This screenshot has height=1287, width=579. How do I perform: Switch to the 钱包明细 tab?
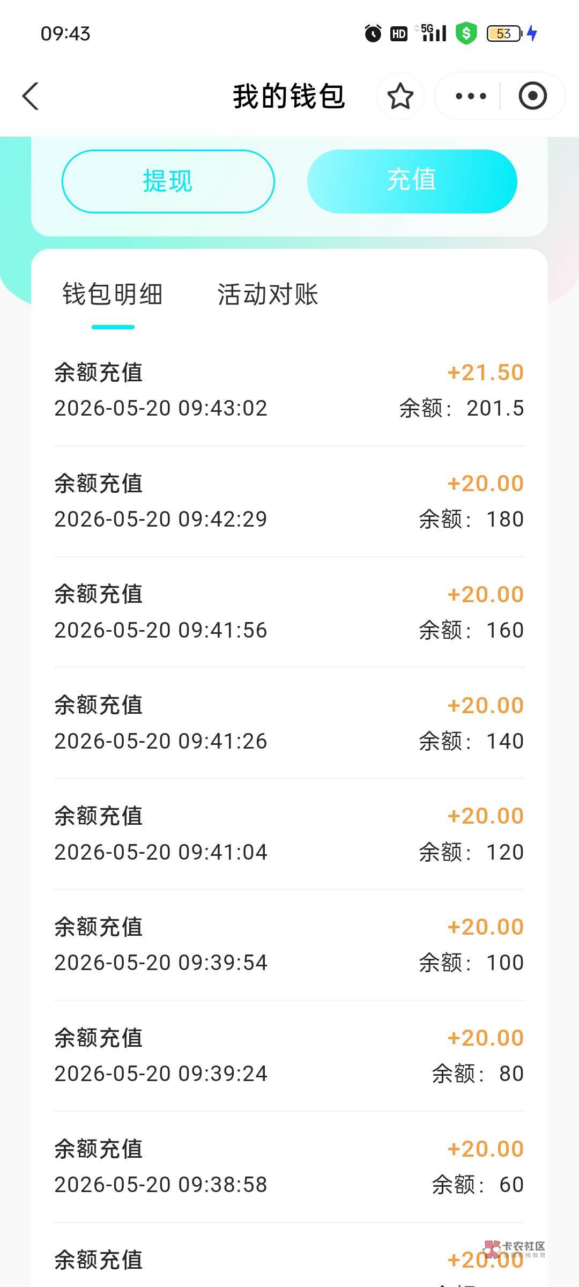[x=113, y=294]
